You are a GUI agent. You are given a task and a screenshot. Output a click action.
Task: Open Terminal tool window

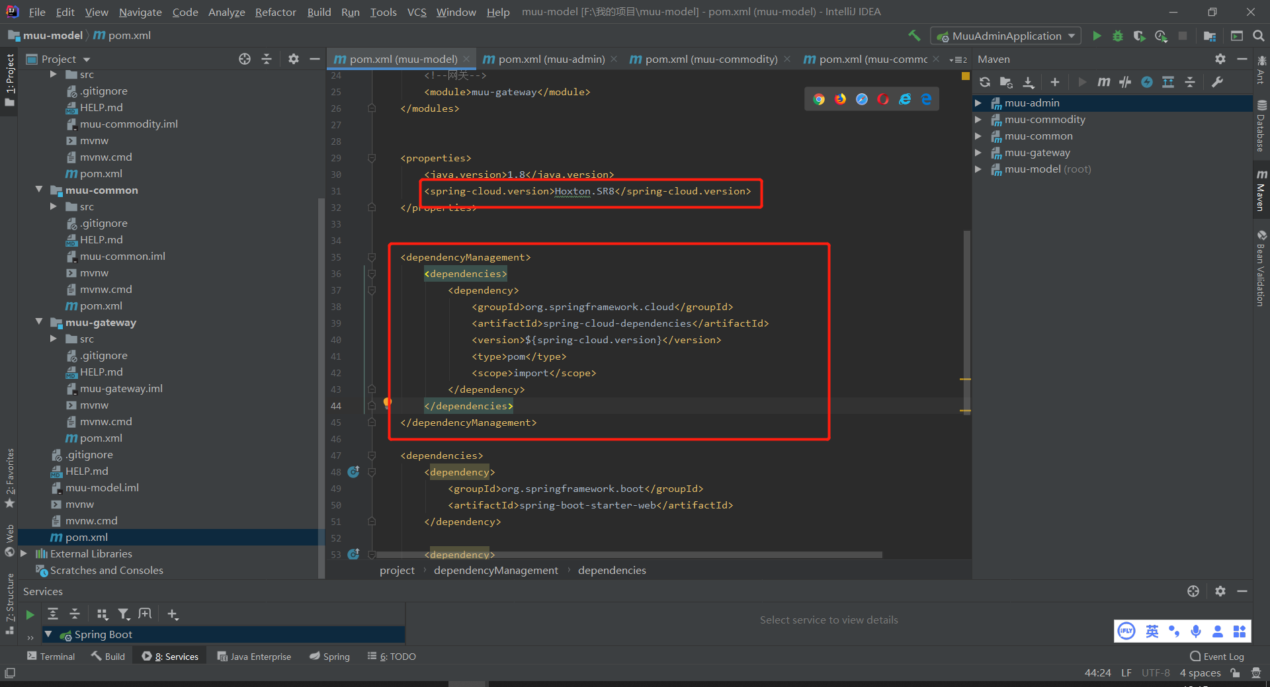click(51, 657)
